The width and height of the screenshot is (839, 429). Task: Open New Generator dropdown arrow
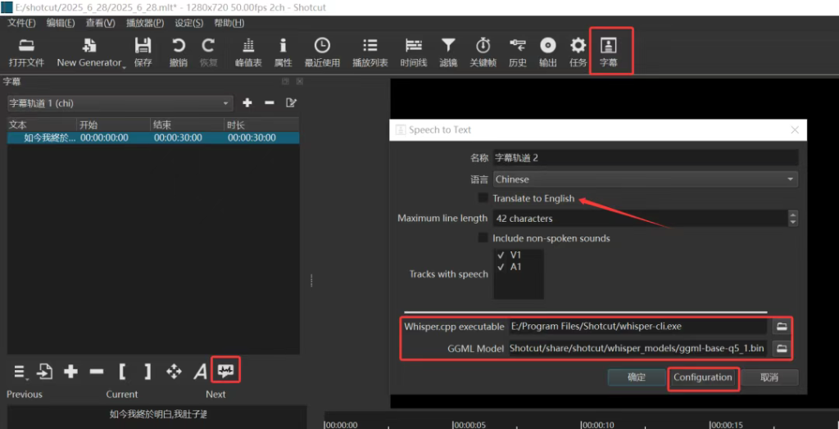point(125,67)
